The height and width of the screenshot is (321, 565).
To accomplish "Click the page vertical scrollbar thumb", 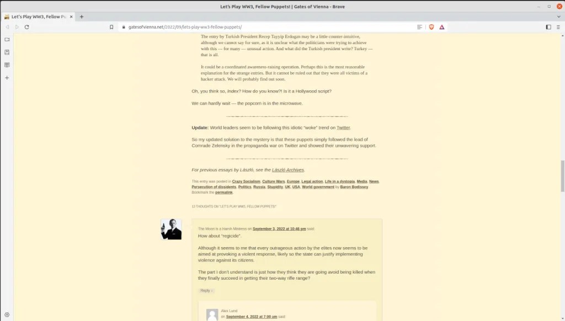I will (x=562, y=176).
